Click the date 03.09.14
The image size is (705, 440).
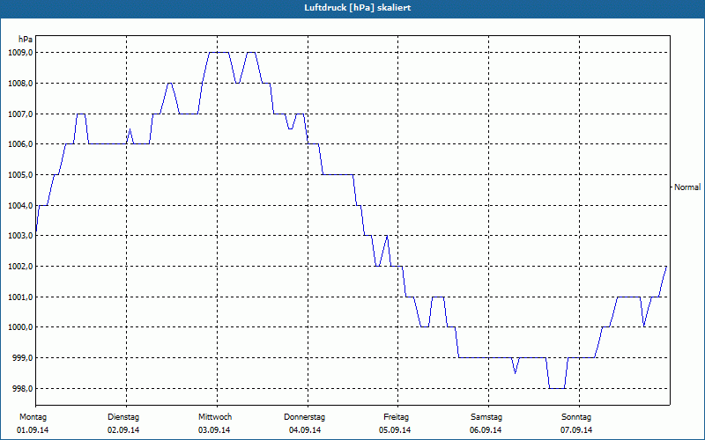coord(214,430)
